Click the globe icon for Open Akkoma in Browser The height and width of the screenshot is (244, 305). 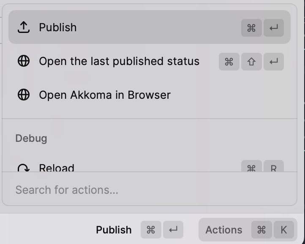point(24,95)
